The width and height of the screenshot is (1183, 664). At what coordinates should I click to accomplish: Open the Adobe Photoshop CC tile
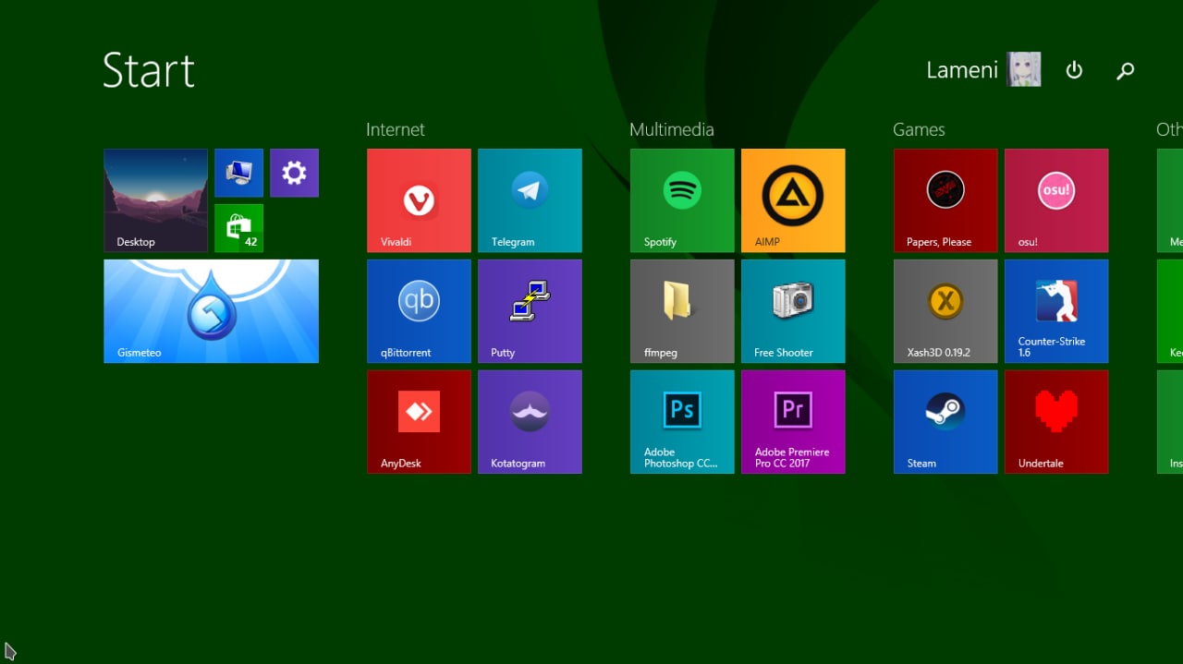682,422
